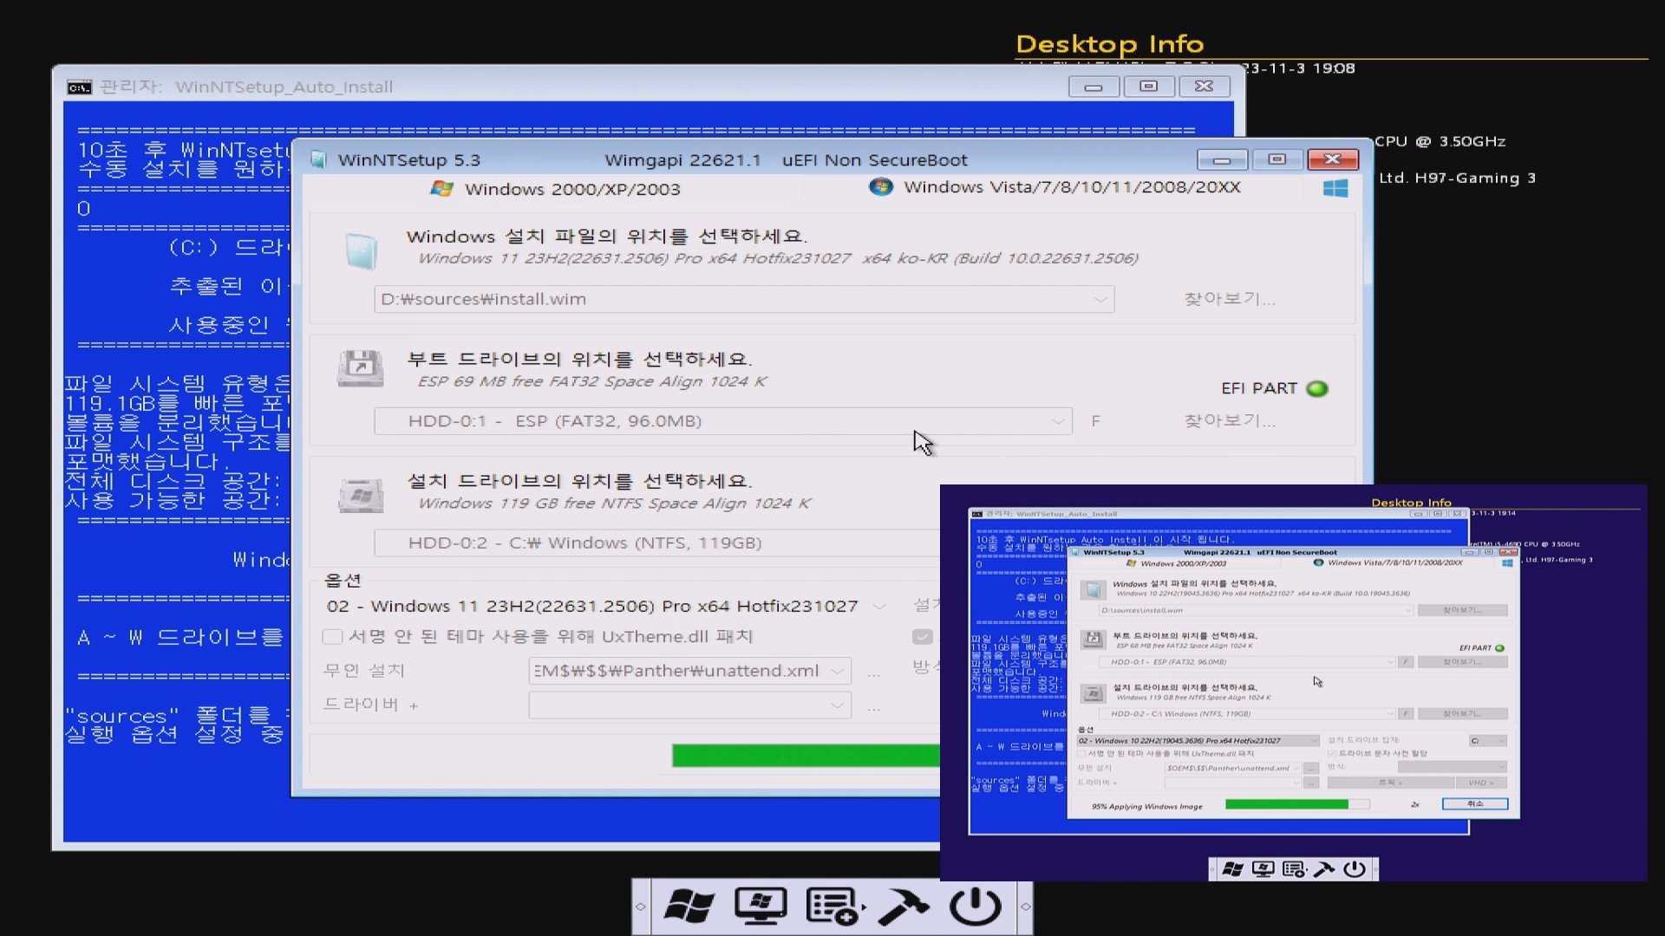The width and height of the screenshot is (1665, 936).
Task: Open the list-with-plus icon in the bottom dock
Action: (x=834, y=906)
